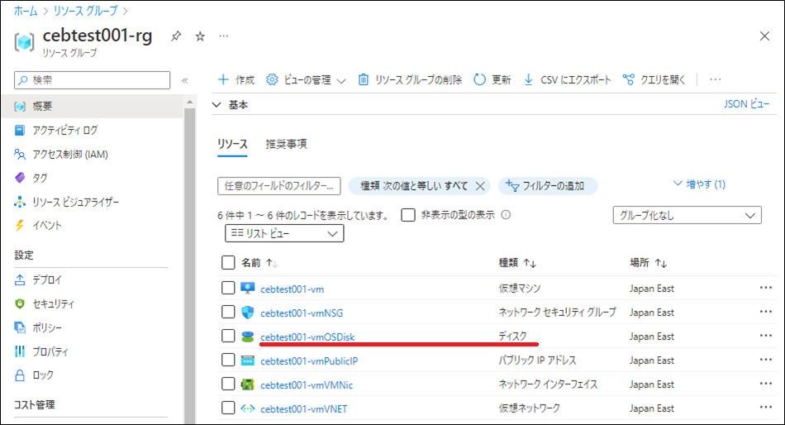785x425 pixels.
Task: Pin cebtest001-rg to dashboard
Action: point(176,36)
